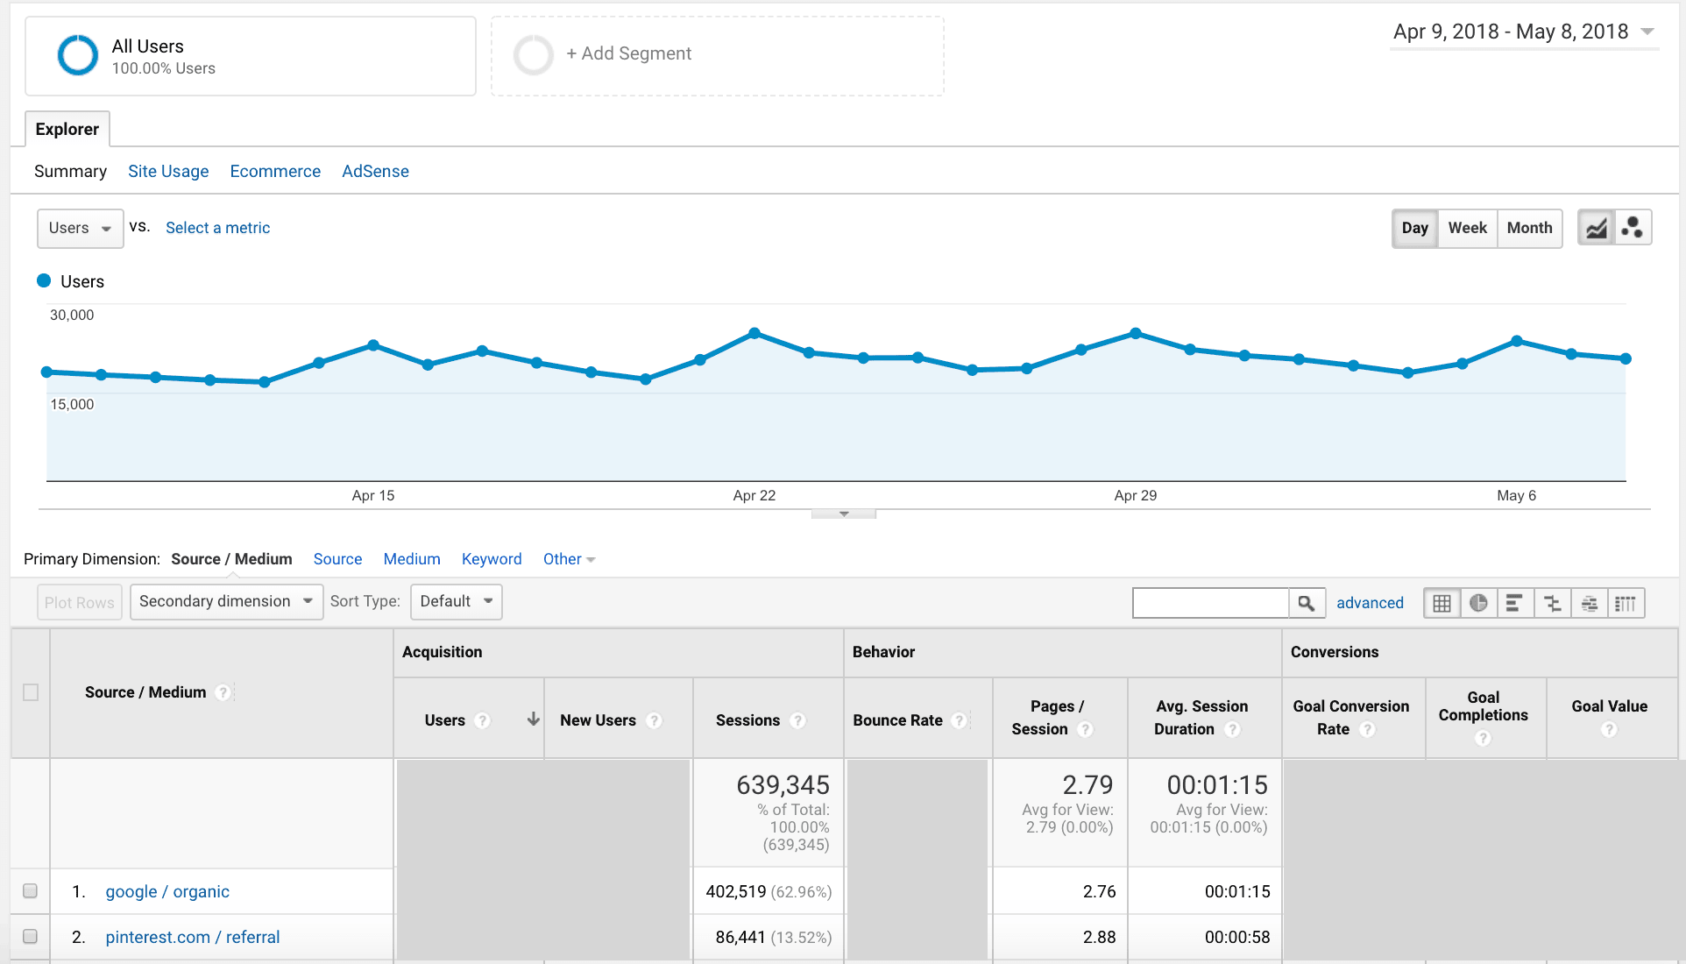1686x964 pixels.
Task: Select the term cloud view icon
Action: point(1589,603)
